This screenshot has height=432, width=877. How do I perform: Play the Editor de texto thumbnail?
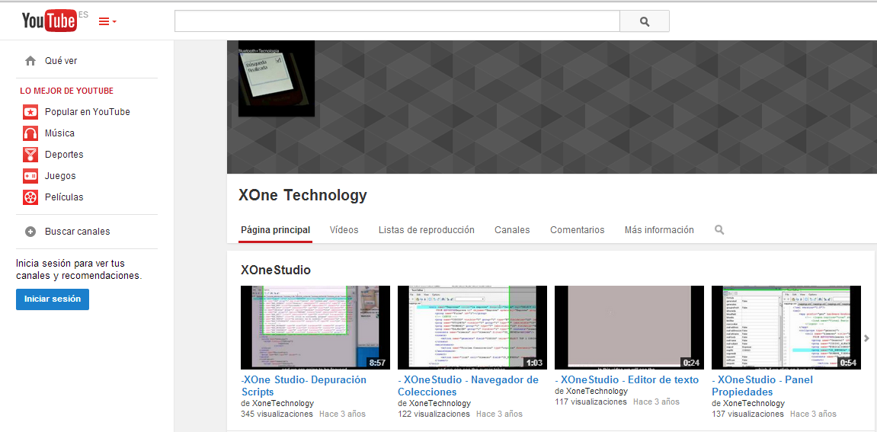[629, 328]
